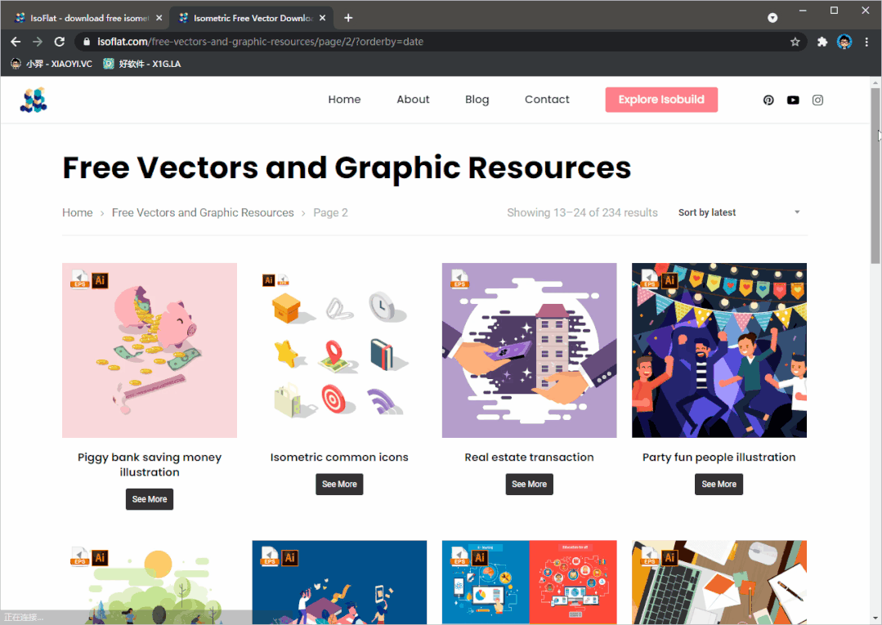
Task: Go to the Home menu item
Action: [x=344, y=100]
